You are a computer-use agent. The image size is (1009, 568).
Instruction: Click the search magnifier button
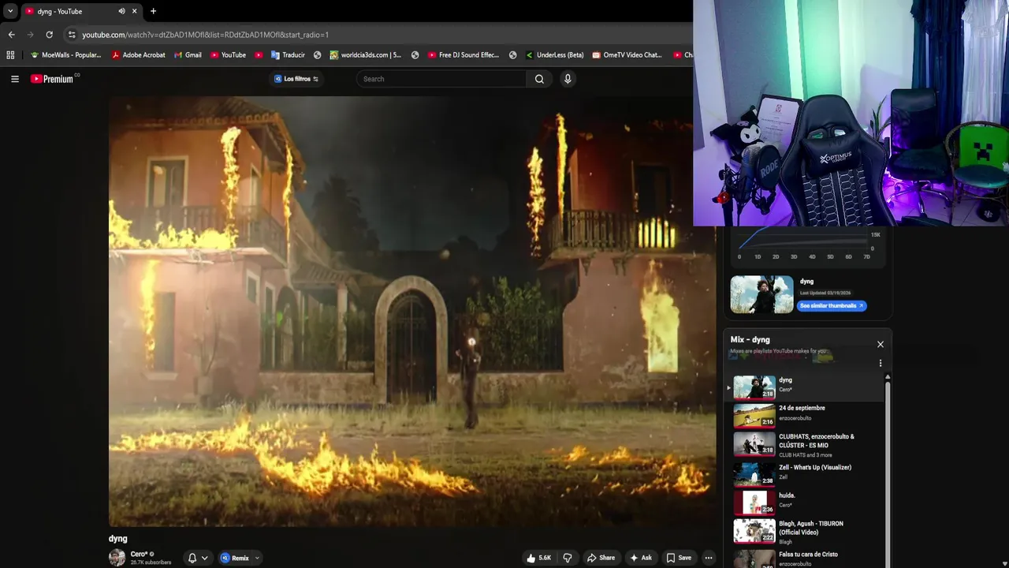click(x=539, y=79)
